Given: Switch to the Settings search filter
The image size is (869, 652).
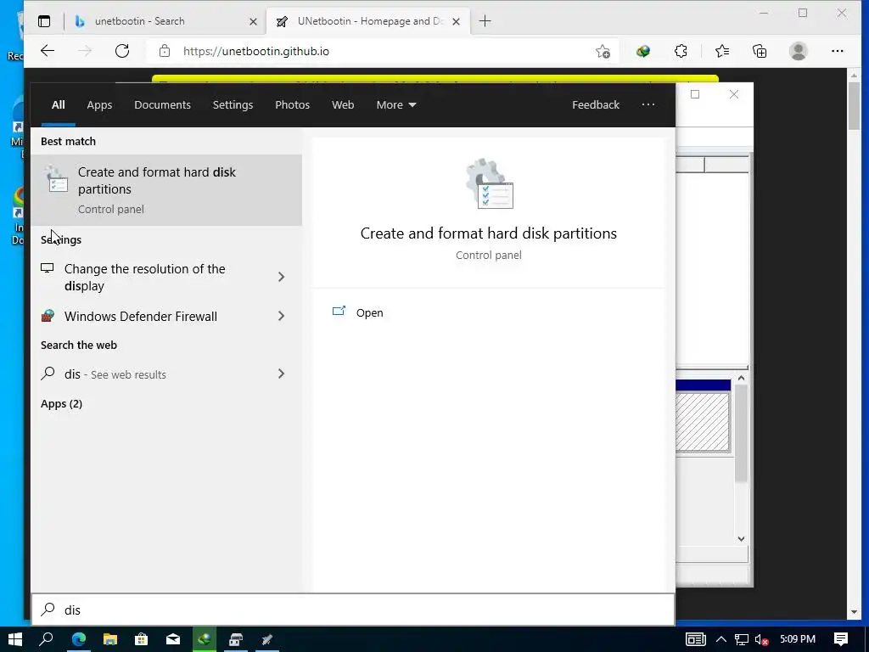Looking at the screenshot, I should click(233, 104).
